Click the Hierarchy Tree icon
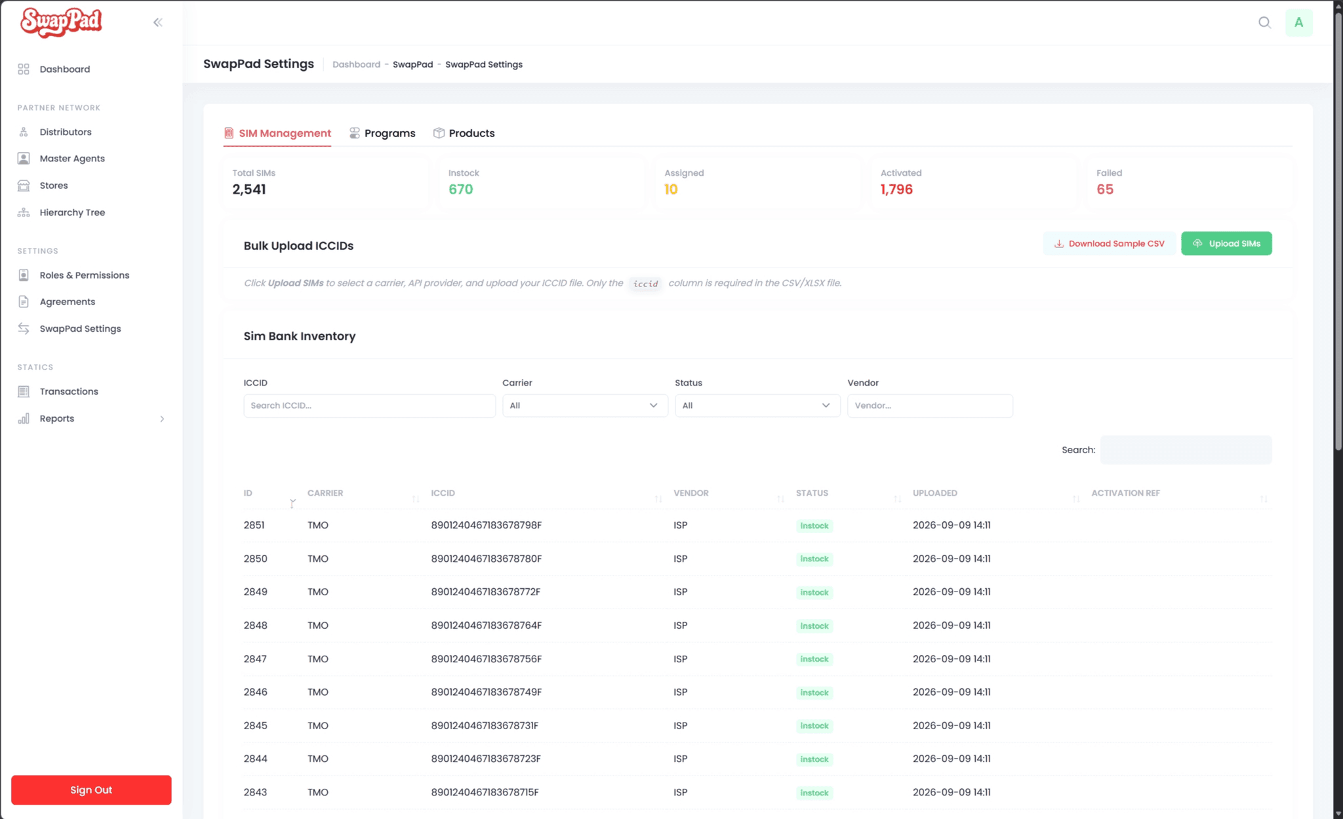 (24, 212)
